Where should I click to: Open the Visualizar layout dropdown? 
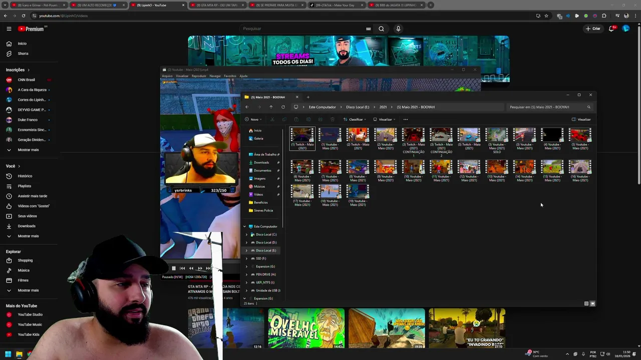384,119
